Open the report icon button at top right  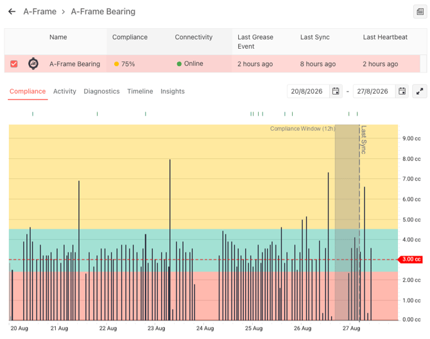[420, 12]
